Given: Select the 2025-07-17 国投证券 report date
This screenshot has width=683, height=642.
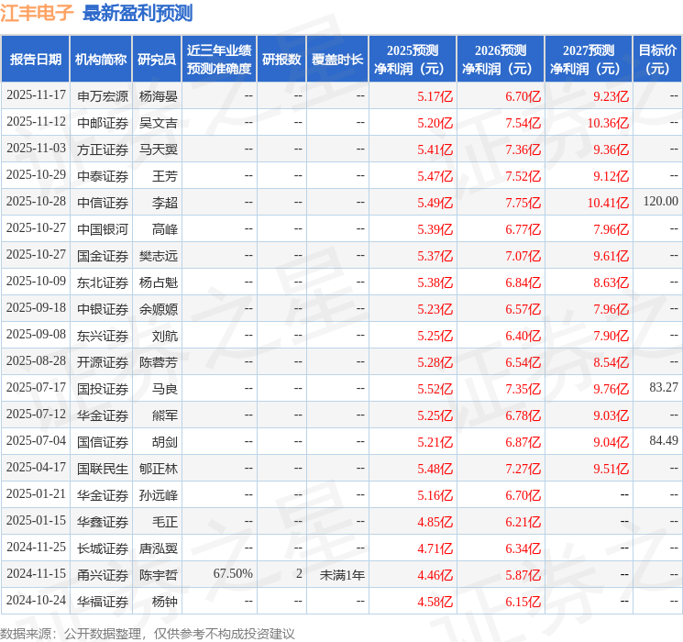Looking at the screenshot, I should pos(36,387).
